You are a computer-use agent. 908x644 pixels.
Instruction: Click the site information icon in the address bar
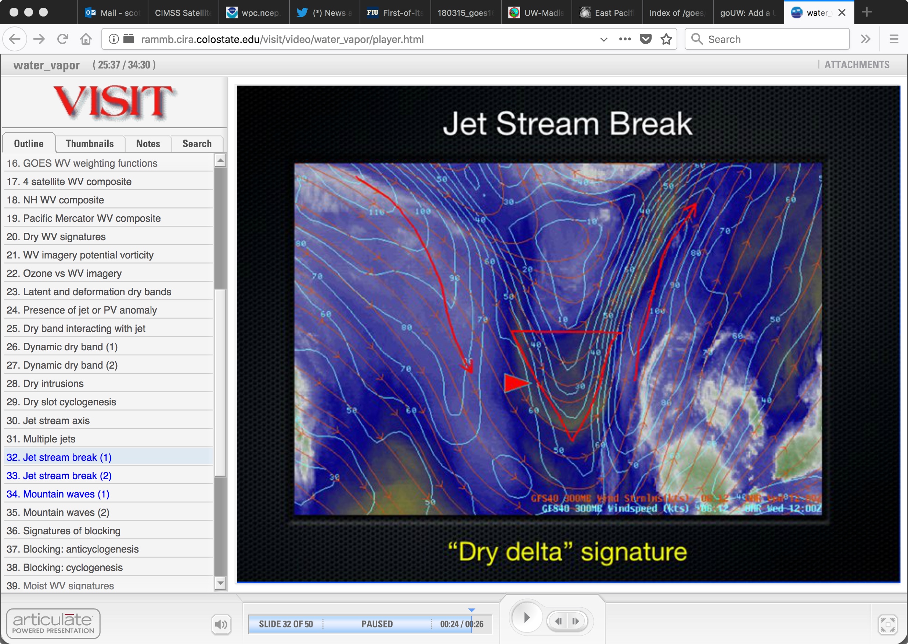tap(113, 39)
